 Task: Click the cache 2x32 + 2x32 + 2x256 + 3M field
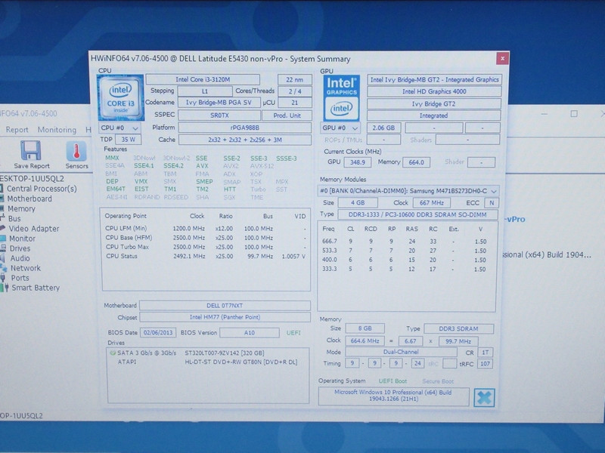pyautogui.click(x=244, y=140)
